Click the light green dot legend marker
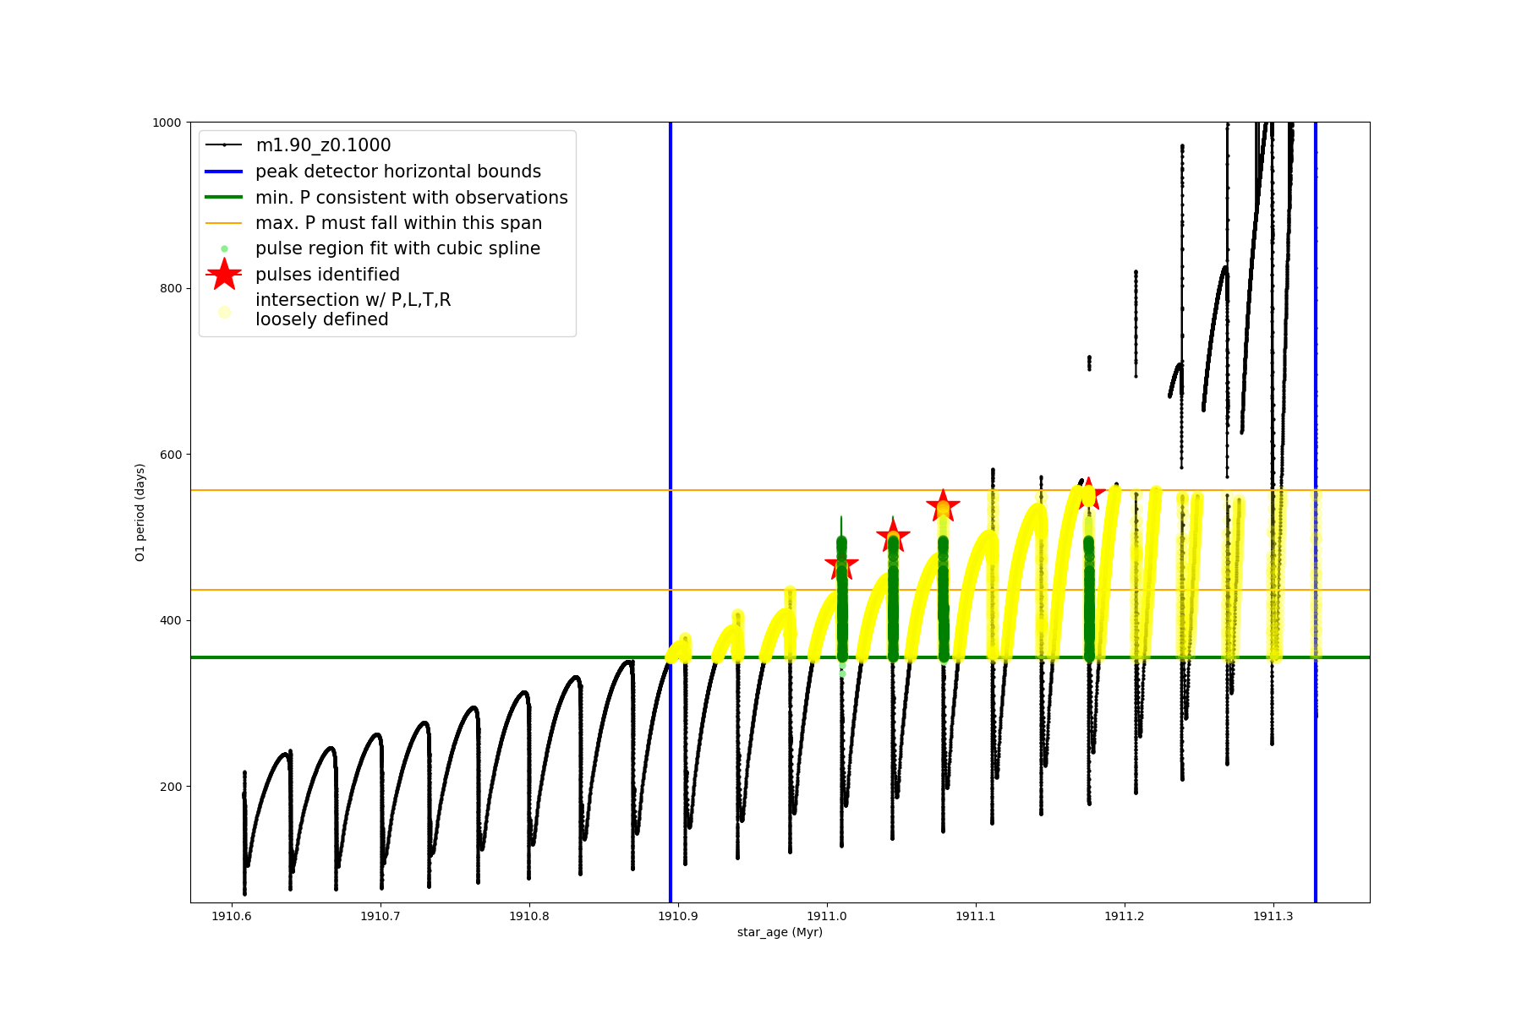The width and height of the screenshot is (1522, 1014). click(x=224, y=248)
